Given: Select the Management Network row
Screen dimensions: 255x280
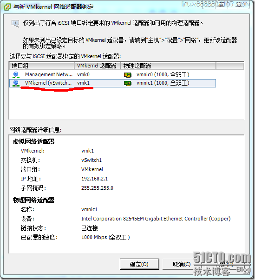Looking at the screenshot, I should (x=112, y=75).
